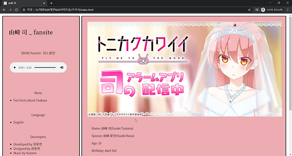The width and height of the screenshot is (292, 156).
Task: Open the media control icon in toolbar
Action: pyautogui.click(x=257, y=10)
